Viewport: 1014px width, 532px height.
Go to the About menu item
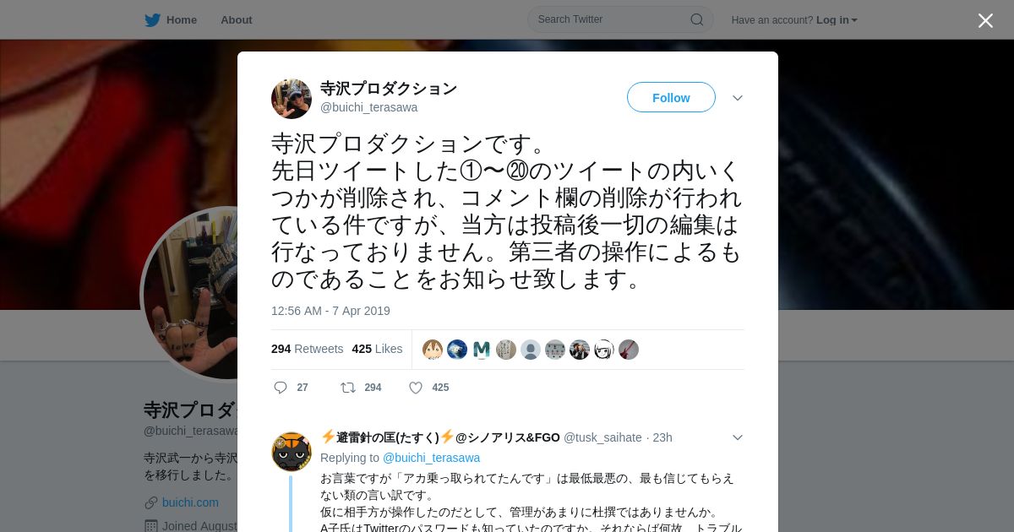237,20
